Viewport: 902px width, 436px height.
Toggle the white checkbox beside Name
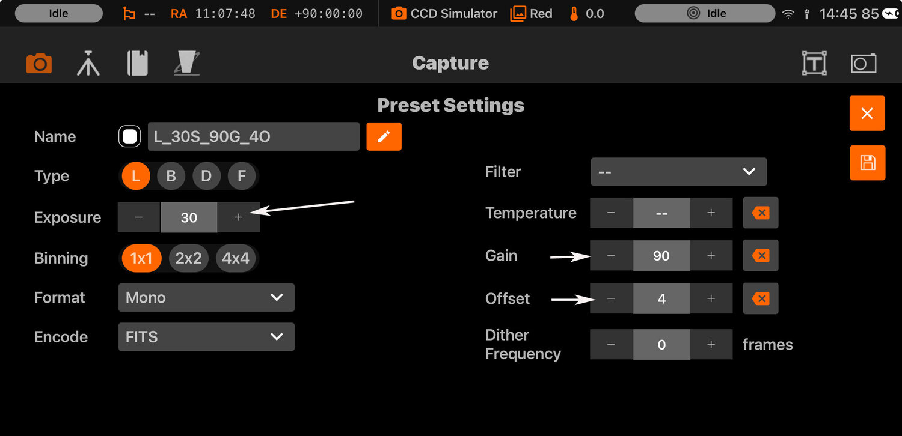pos(129,137)
